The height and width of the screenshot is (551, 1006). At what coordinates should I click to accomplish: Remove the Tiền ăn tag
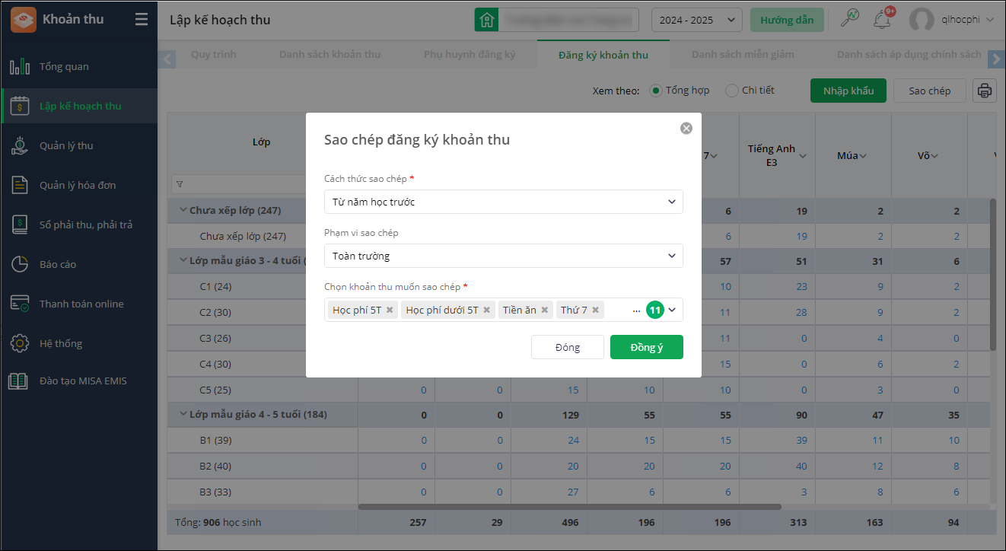click(x=545, y=310)
